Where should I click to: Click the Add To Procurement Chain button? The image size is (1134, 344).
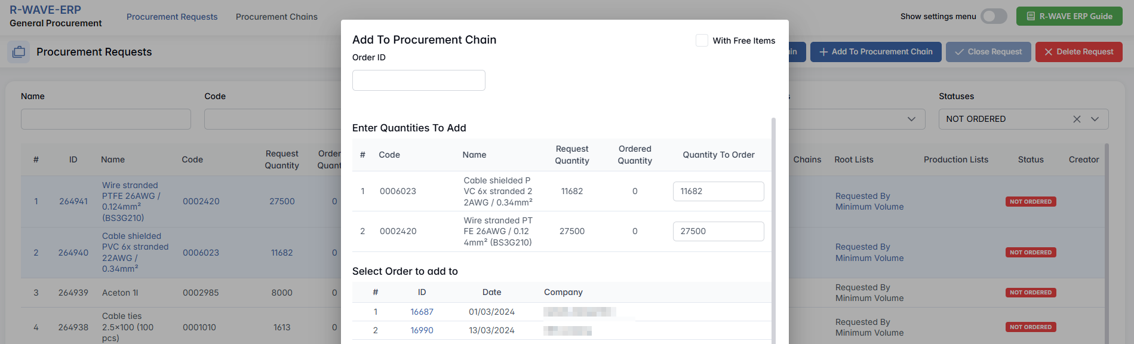pos(875,52)
